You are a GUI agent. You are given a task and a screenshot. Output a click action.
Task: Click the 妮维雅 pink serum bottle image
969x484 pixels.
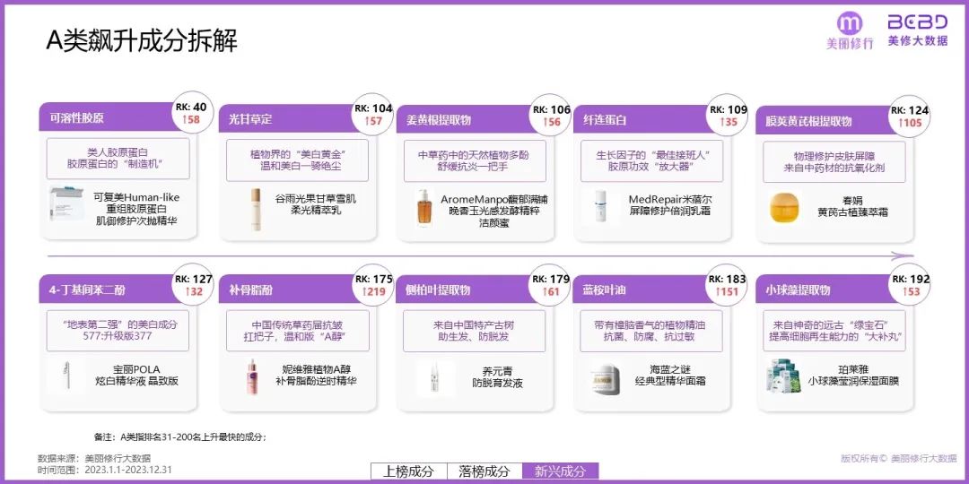(x=252, y=377)
